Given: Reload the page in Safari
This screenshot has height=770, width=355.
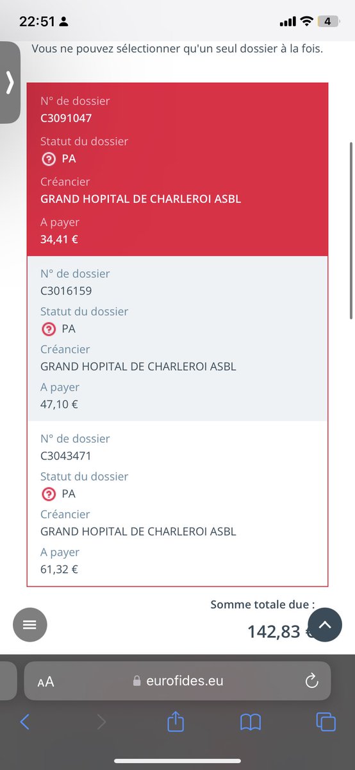Looking at the screenshot, I should pyautogui.click(x=312, y=681).
